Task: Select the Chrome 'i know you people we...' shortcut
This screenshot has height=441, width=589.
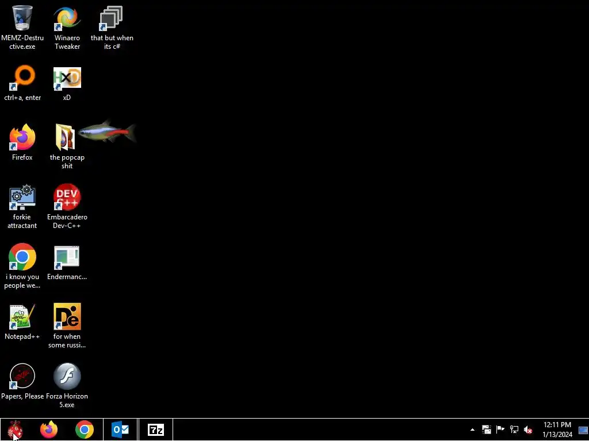Action: tap(22, 257)
